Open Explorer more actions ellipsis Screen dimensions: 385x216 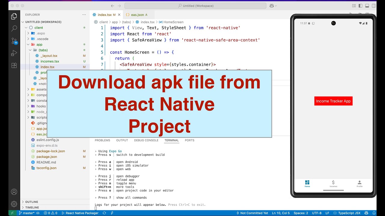click(84, 15)
